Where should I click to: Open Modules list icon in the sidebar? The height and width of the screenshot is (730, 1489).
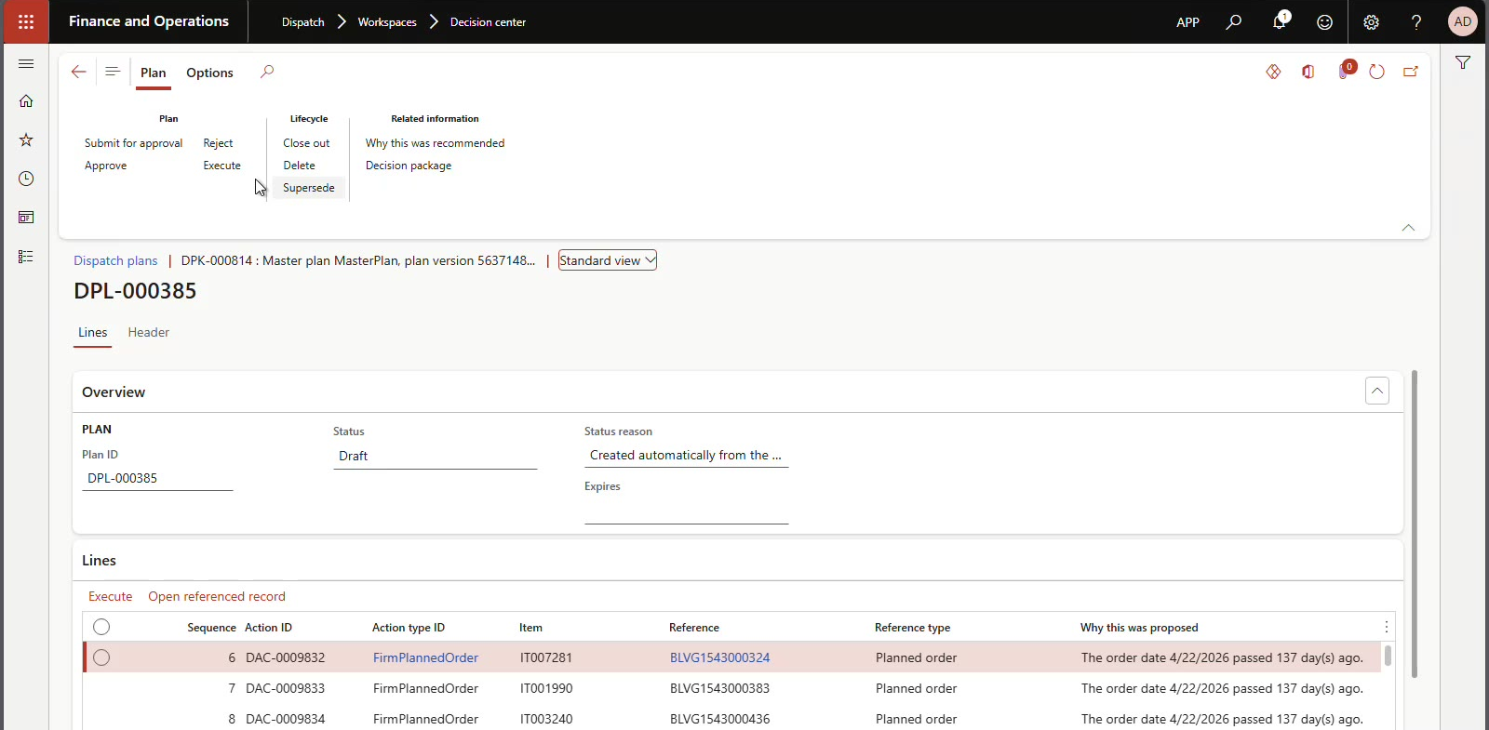pos(26,257)
